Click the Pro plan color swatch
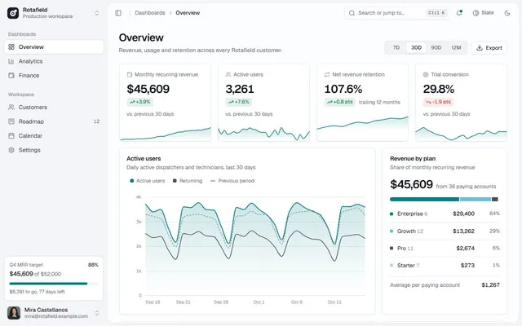This screenshot has height=326, width=522. point(391,248)
